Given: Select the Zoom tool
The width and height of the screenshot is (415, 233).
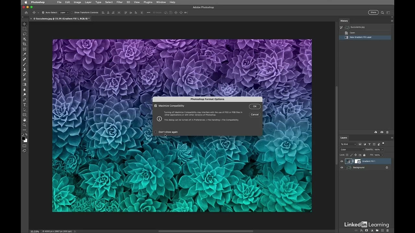Looking at the screenshot, I should 24,125.
